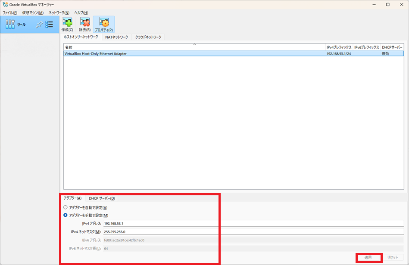Click the IPv4 address input field
Image resolution: width=409 pixels, height=265 pixels.
click(253, 223)
